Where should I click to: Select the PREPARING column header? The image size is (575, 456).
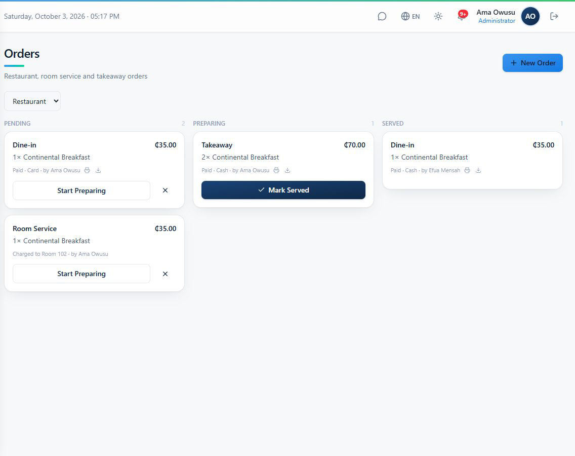coord(209,123)
